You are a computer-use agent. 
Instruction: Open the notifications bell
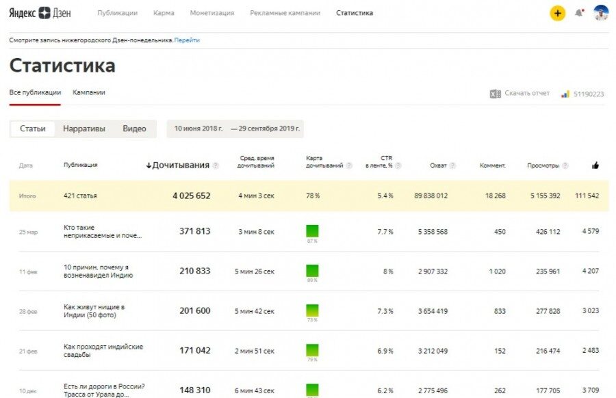[579, 13]
